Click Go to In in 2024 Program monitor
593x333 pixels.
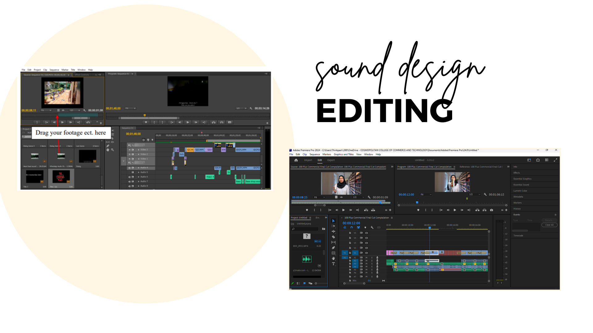pyautogui.click(x=441, y=210)
